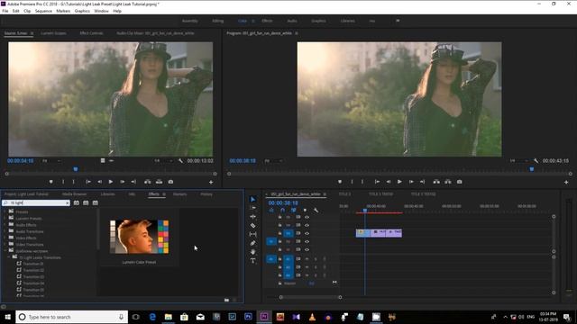This screenshot has height=324, width=577.
Task: Step back one frame in Program monitor
Action: 389,182
